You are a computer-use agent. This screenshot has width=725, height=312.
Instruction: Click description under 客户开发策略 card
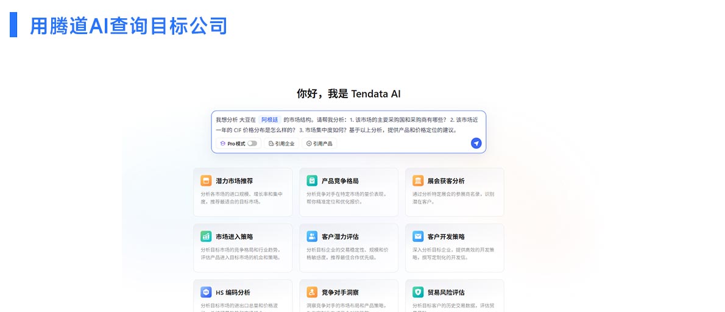pyautogui.click(x=454, y=253)
